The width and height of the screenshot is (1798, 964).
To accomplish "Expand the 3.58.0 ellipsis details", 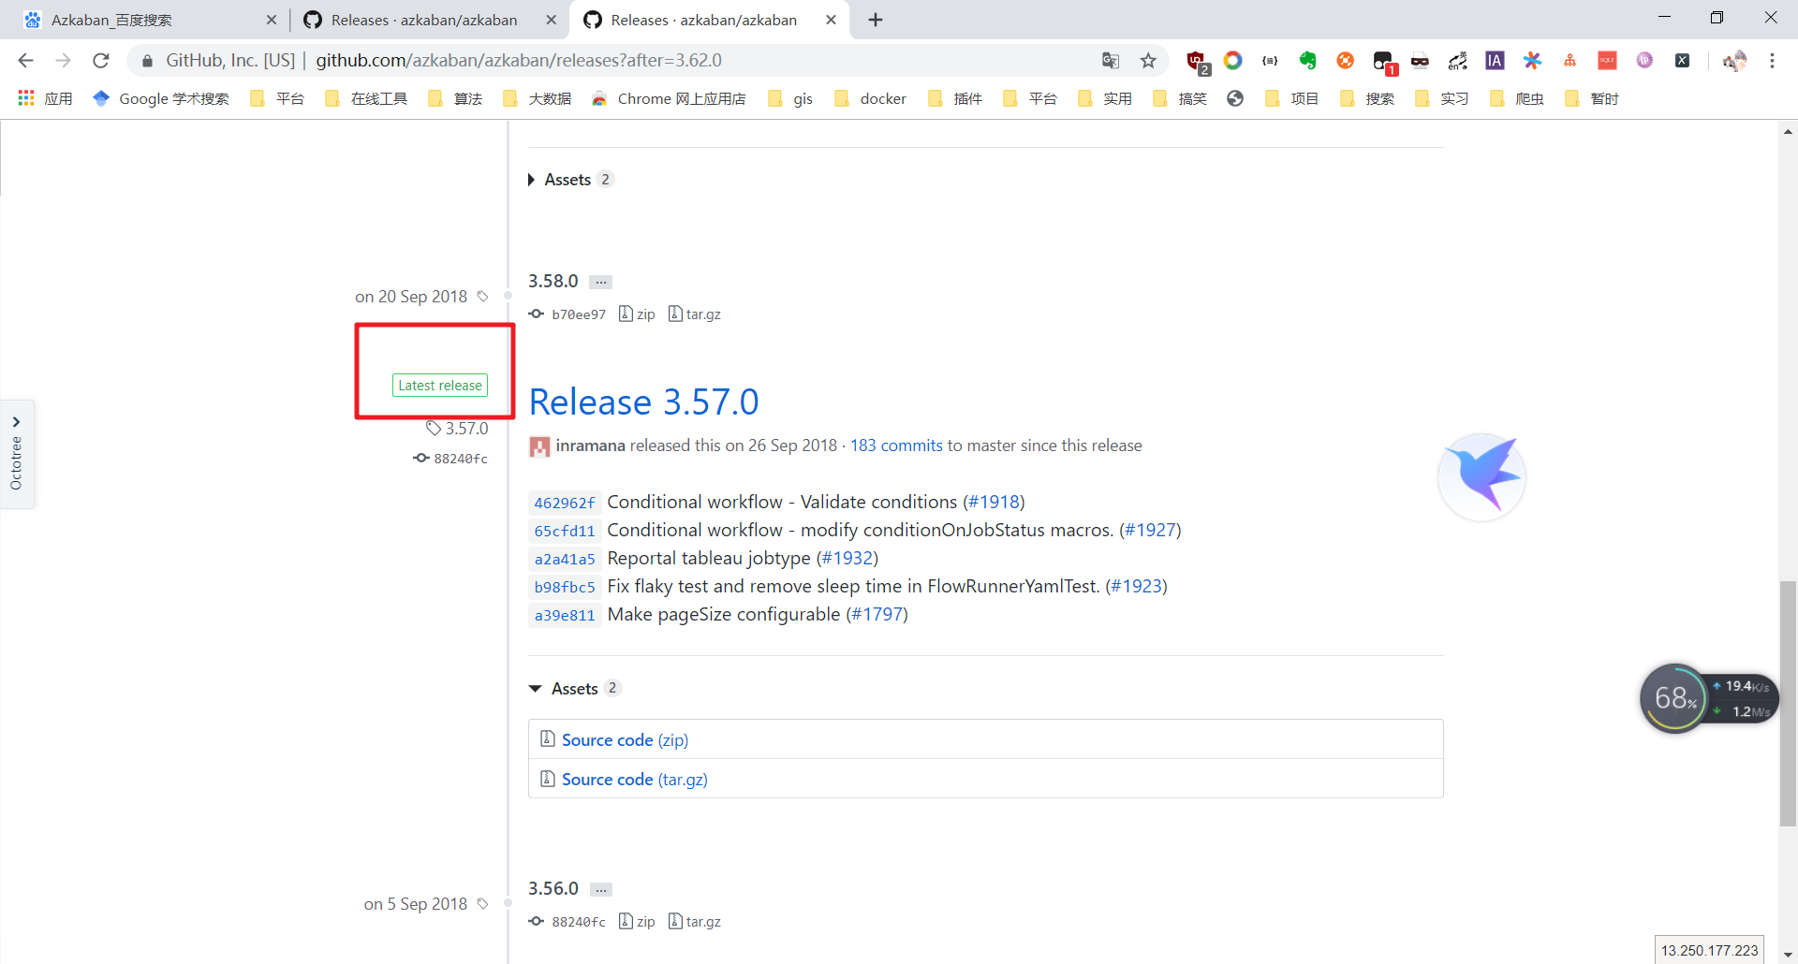I will pyautogui.click(x=601, y=282).
